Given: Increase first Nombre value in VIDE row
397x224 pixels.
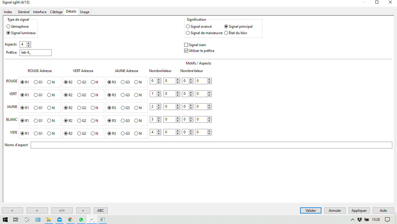Looking at the screenshot, I should coord(159,131).
